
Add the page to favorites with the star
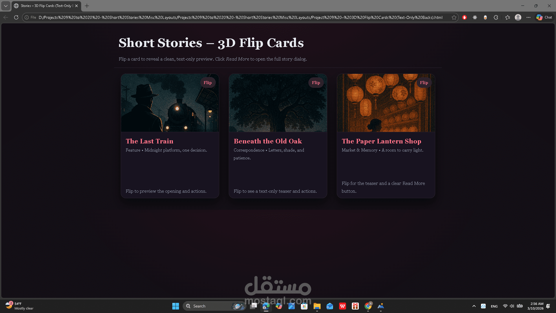coord(454,17)
